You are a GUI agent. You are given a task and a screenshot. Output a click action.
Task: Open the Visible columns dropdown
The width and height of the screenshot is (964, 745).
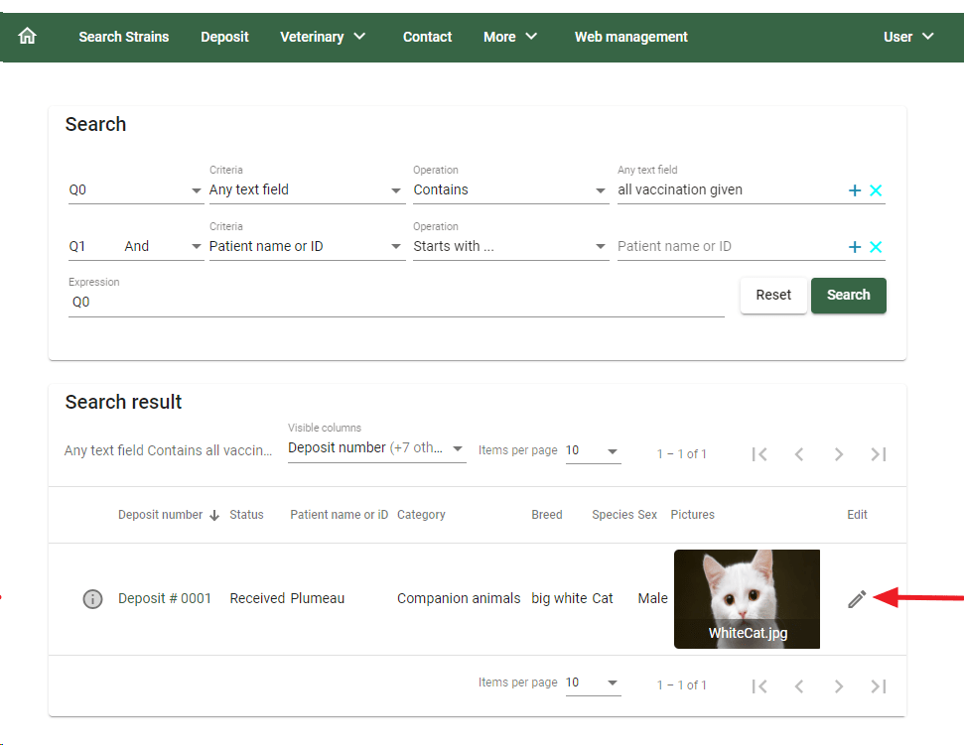(x=376, y=448)
